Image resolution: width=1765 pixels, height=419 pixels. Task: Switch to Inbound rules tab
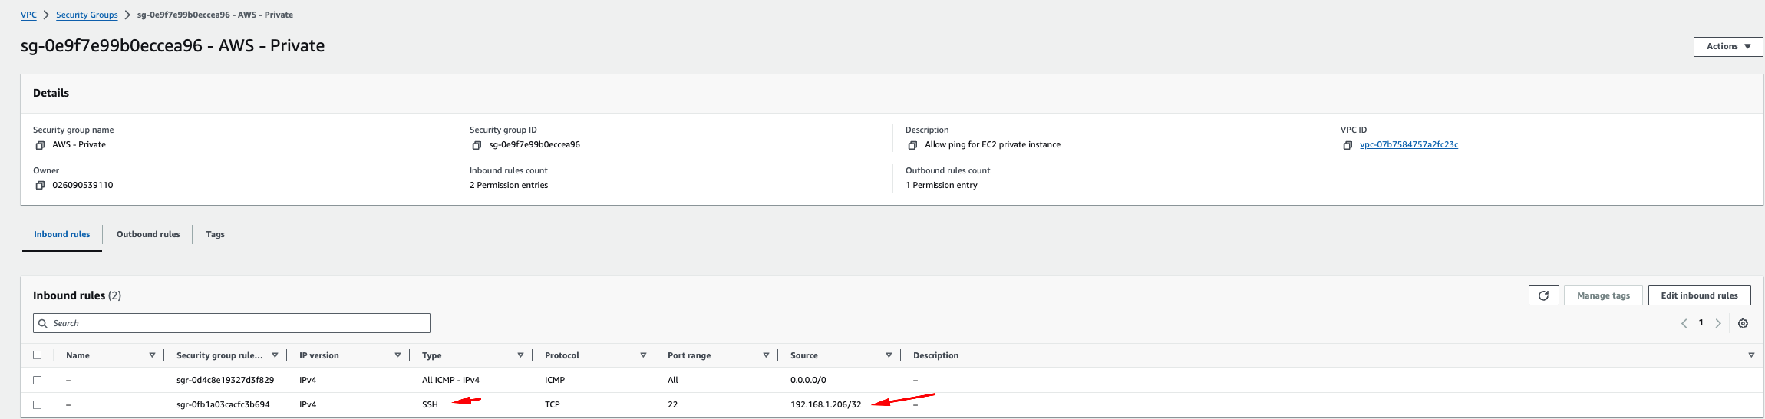tap(61, 235)
